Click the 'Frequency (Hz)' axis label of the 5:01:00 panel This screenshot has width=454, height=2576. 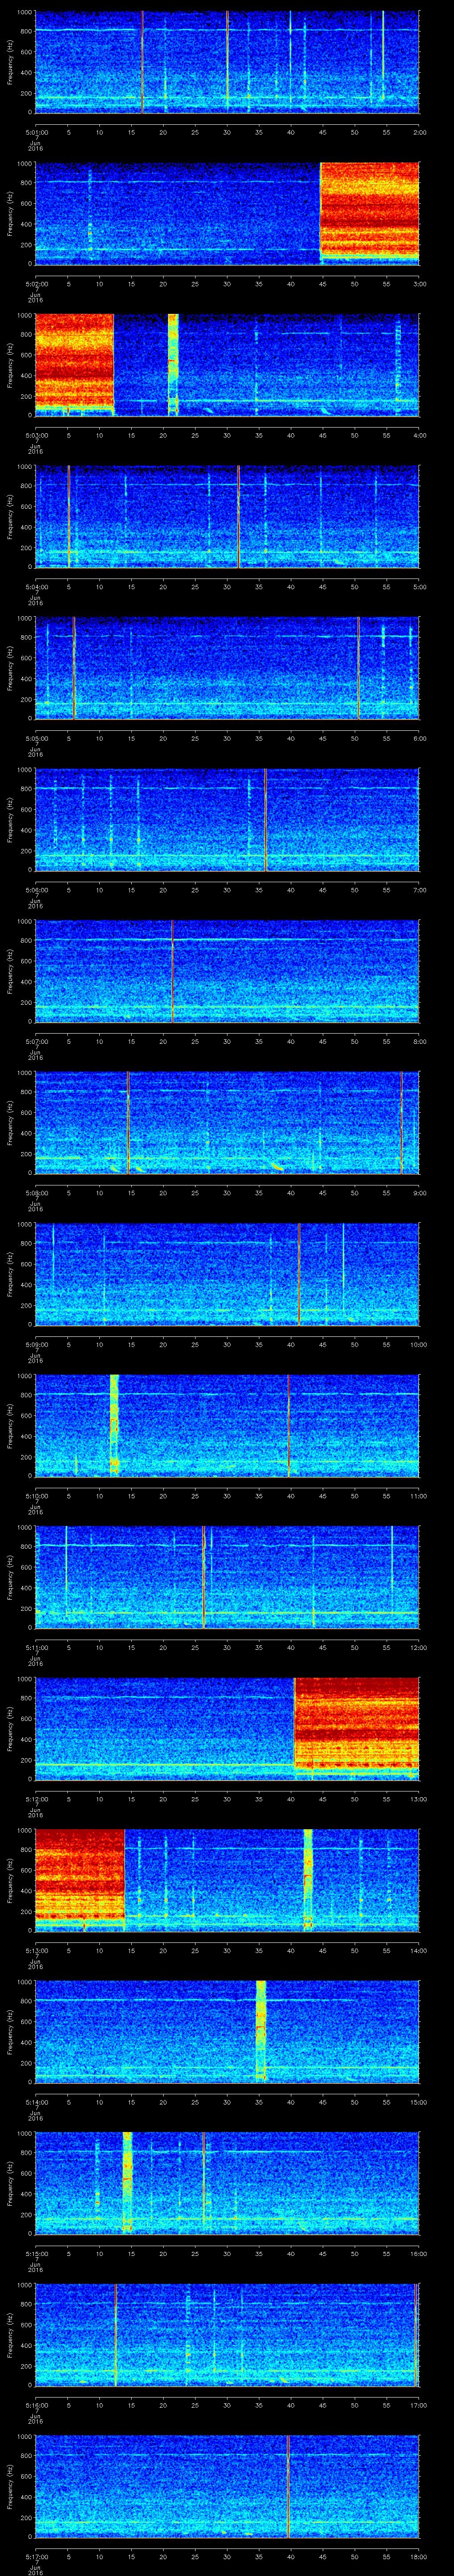point(10,62)
